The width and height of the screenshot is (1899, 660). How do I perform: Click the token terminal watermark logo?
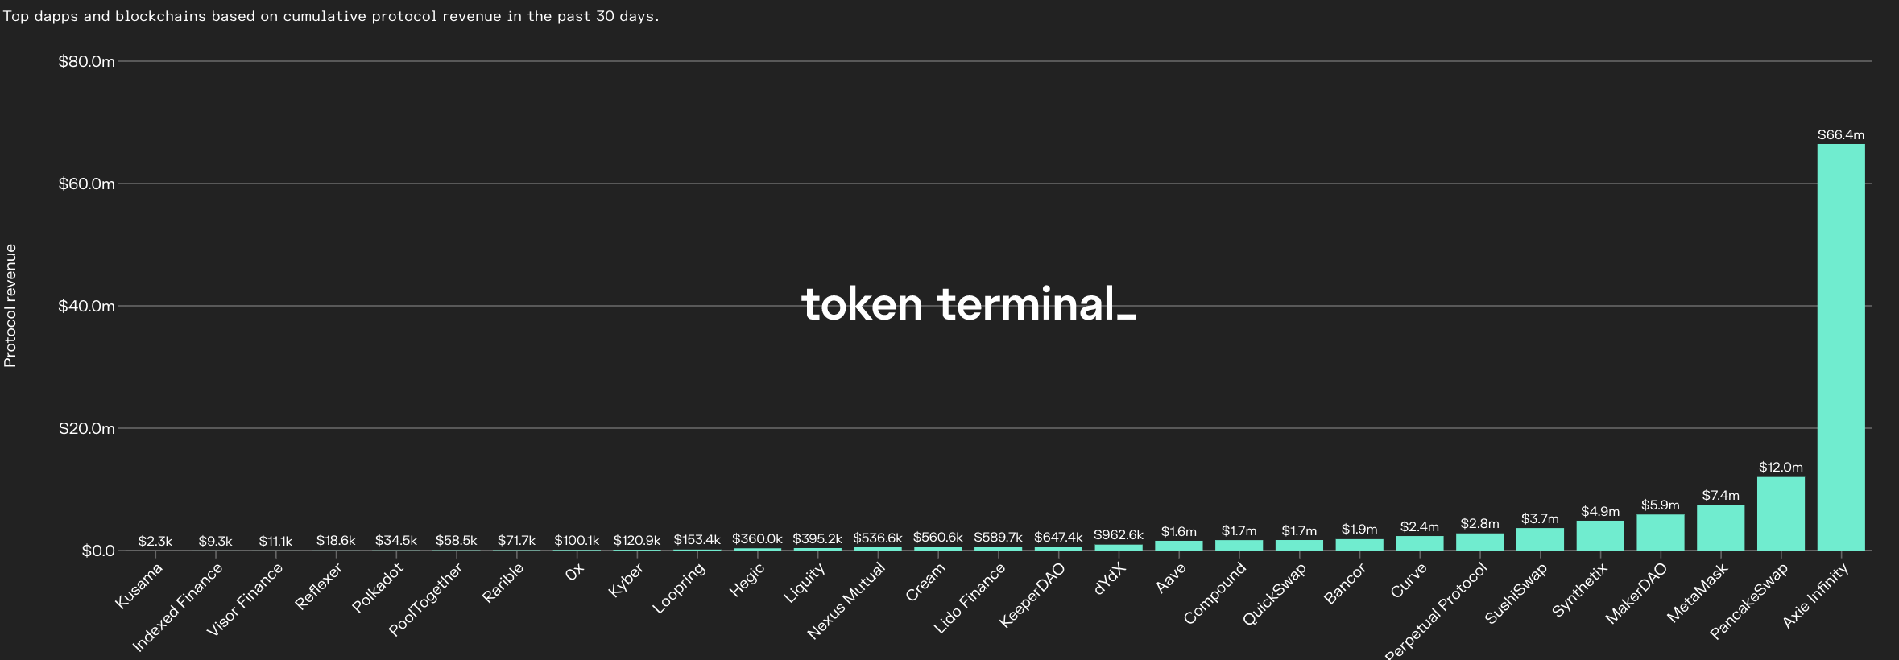tap(969, 305)
